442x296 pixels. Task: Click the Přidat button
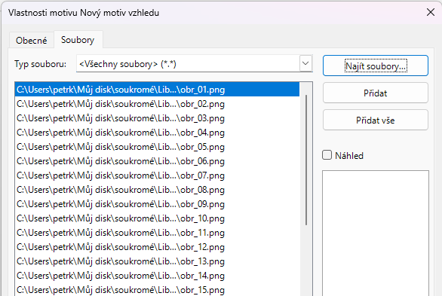tap(376, 93)
